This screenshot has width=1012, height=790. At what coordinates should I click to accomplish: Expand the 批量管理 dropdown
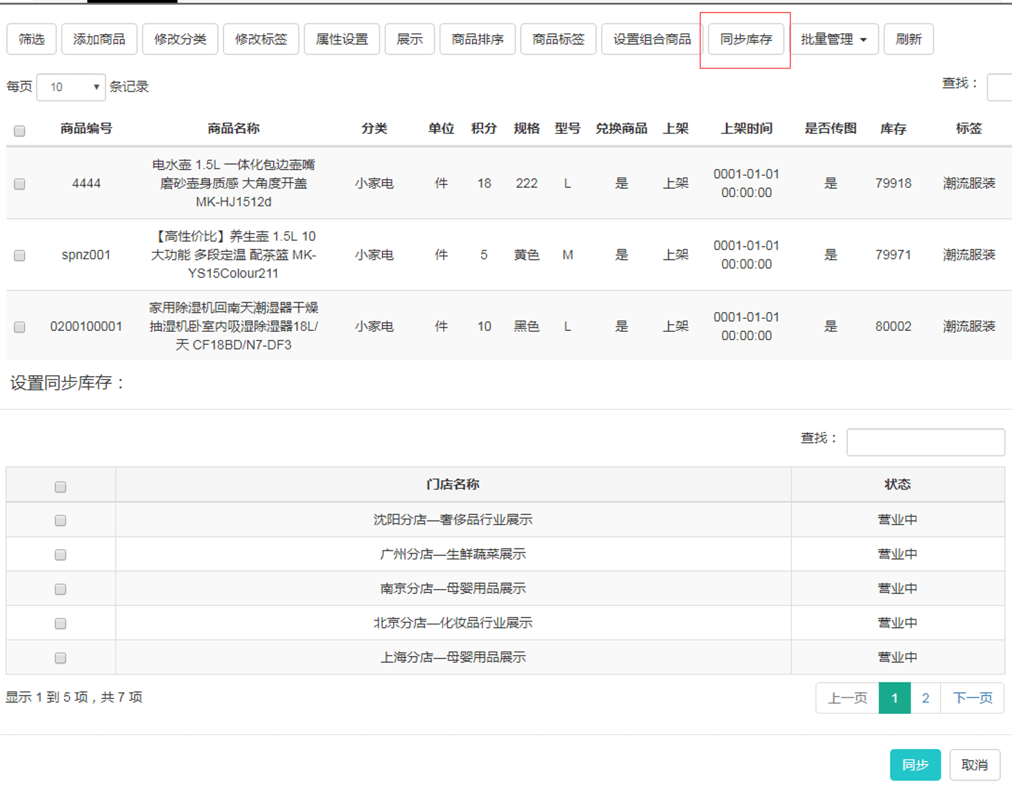(834, 39)
